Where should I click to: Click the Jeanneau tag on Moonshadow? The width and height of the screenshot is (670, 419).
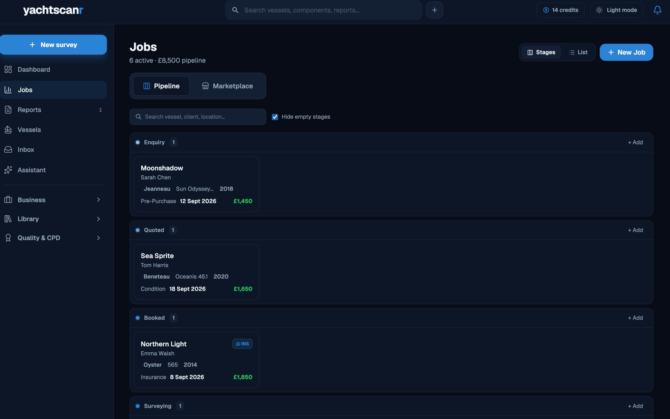pos(157,189)
